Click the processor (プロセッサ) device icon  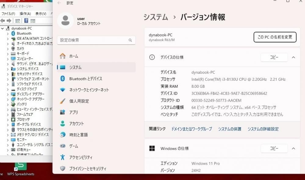click(x=13, y=119)
